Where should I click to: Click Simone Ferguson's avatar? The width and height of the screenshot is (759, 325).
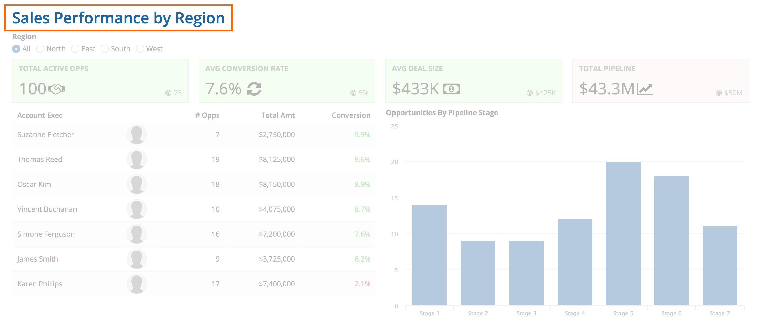[x=137, y=234]
